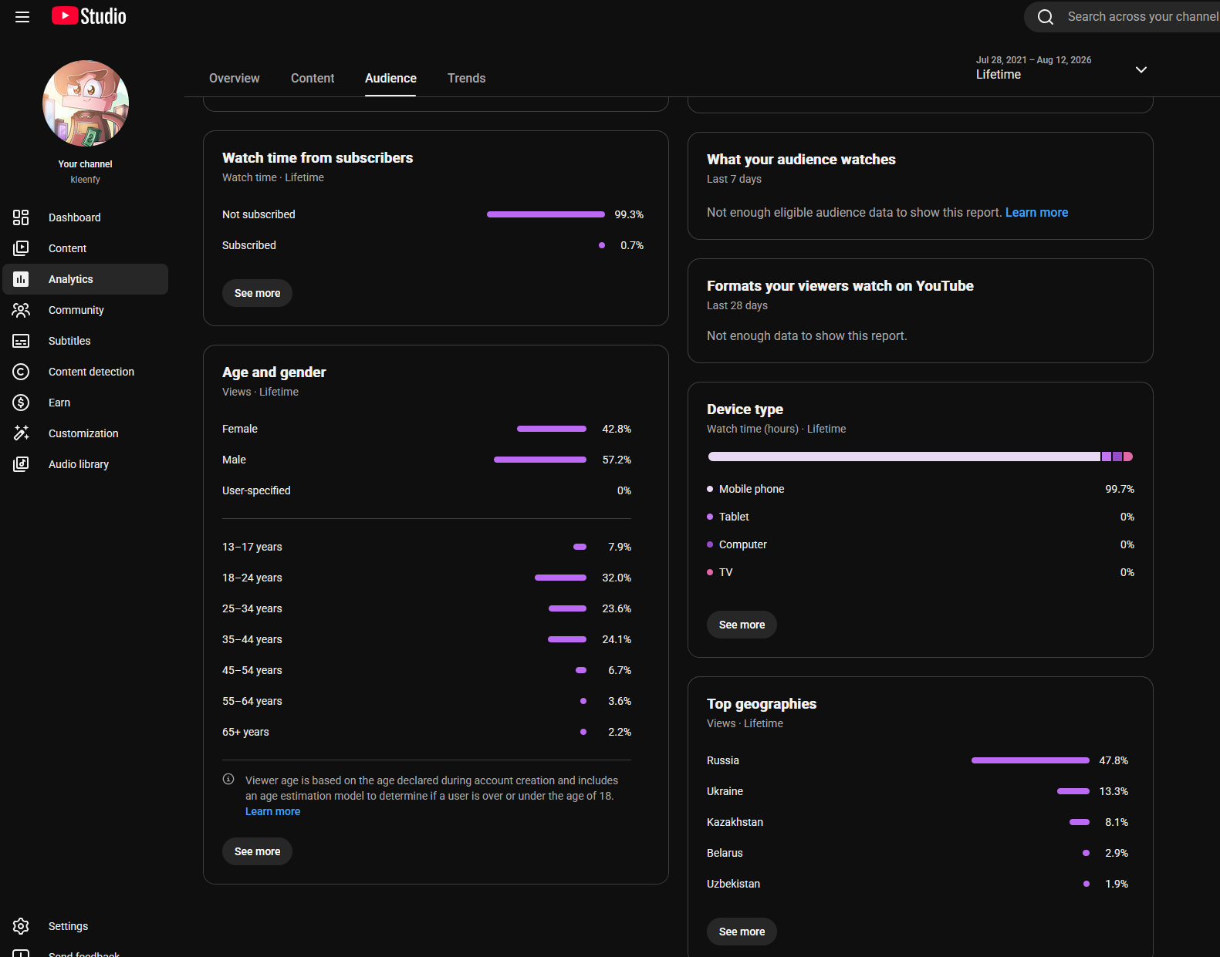Viewport: 1220px width, 957px height.
Task: Click the Community people icon
Action: click(x=21, y=310)
